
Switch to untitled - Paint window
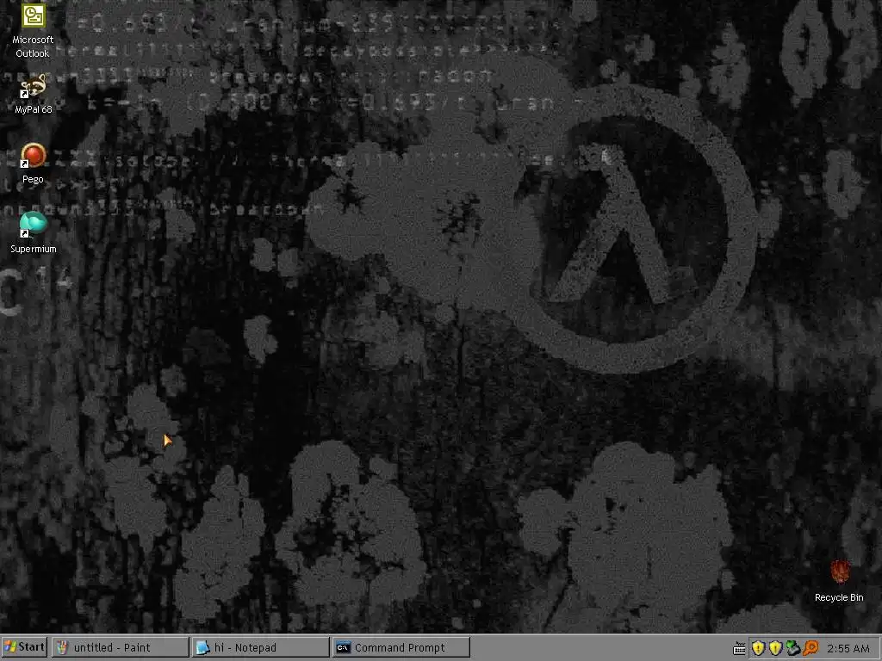point(120,647)
